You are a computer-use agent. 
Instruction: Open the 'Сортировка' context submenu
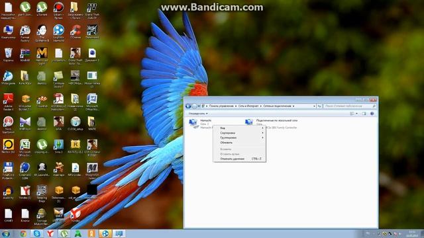[x=239, y=133]
